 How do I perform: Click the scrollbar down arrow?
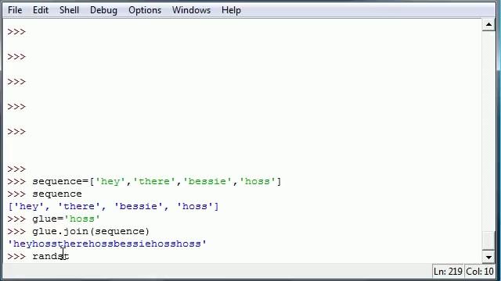point(488,257)
